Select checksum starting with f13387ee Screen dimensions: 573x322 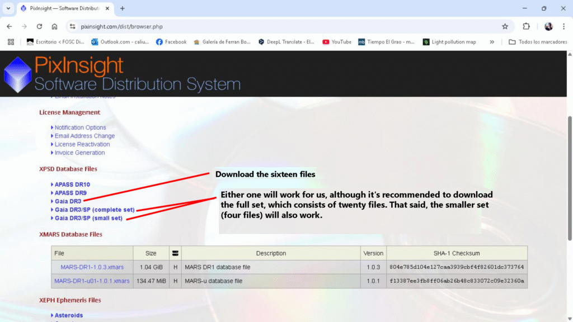457,281
